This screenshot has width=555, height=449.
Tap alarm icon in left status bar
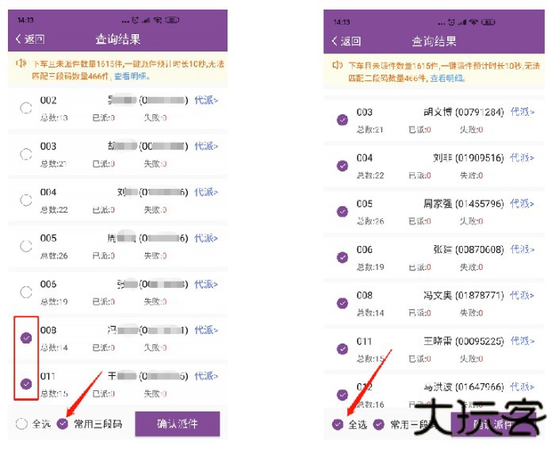tap(135, 20)
